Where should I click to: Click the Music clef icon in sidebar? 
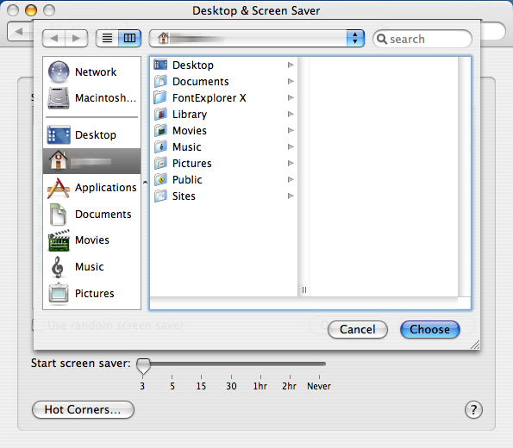[x=58, y=267]
